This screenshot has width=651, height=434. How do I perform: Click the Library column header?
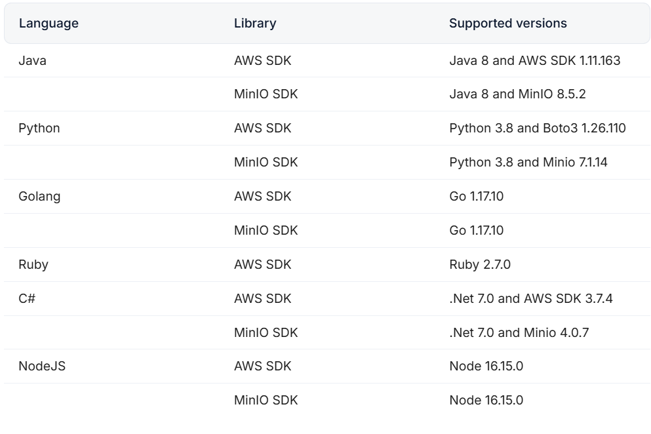click(x=255, y=24)
